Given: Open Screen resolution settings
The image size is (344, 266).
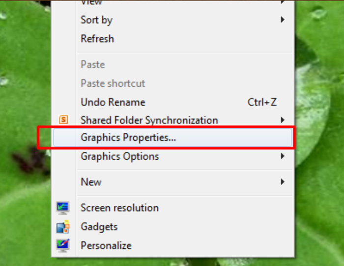Looking at the screenshot, I should point(119,208).
